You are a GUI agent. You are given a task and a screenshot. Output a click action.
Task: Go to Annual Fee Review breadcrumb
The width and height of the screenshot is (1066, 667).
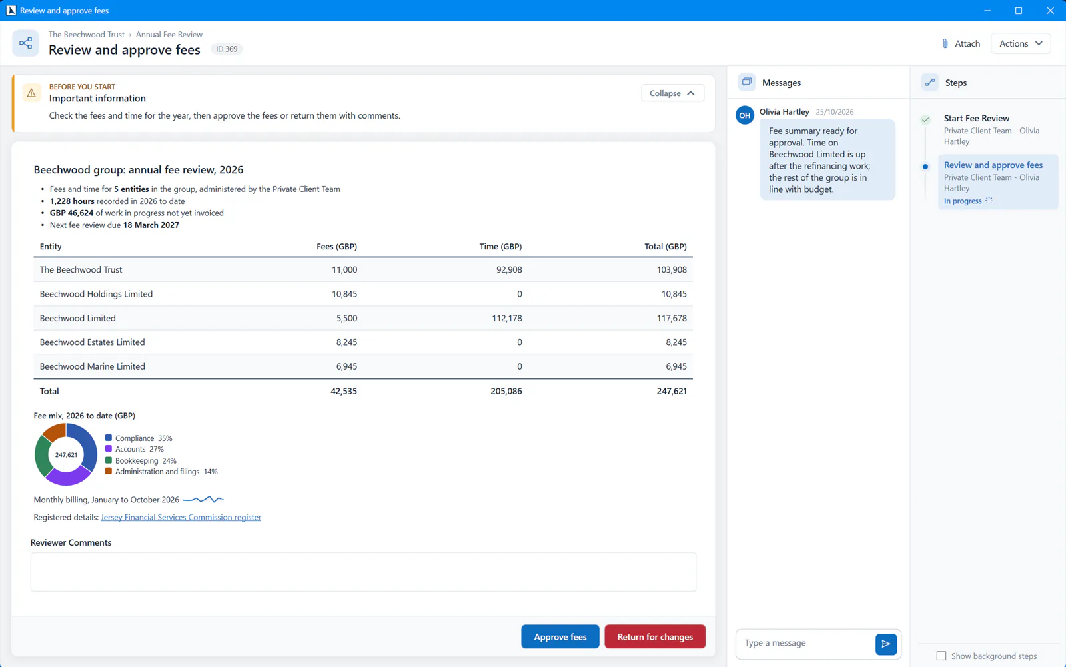click(x=169, y=35)
